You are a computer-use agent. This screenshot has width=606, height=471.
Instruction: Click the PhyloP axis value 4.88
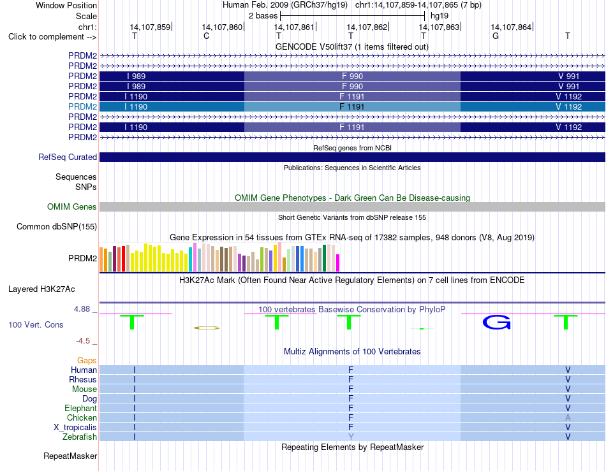[x=82, y=309]
